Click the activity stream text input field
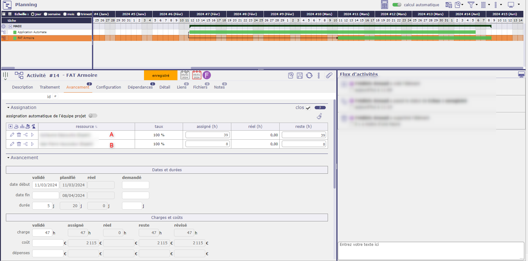Image resolution: width=528 pixels, height=261 pixels. click(430, 250)
